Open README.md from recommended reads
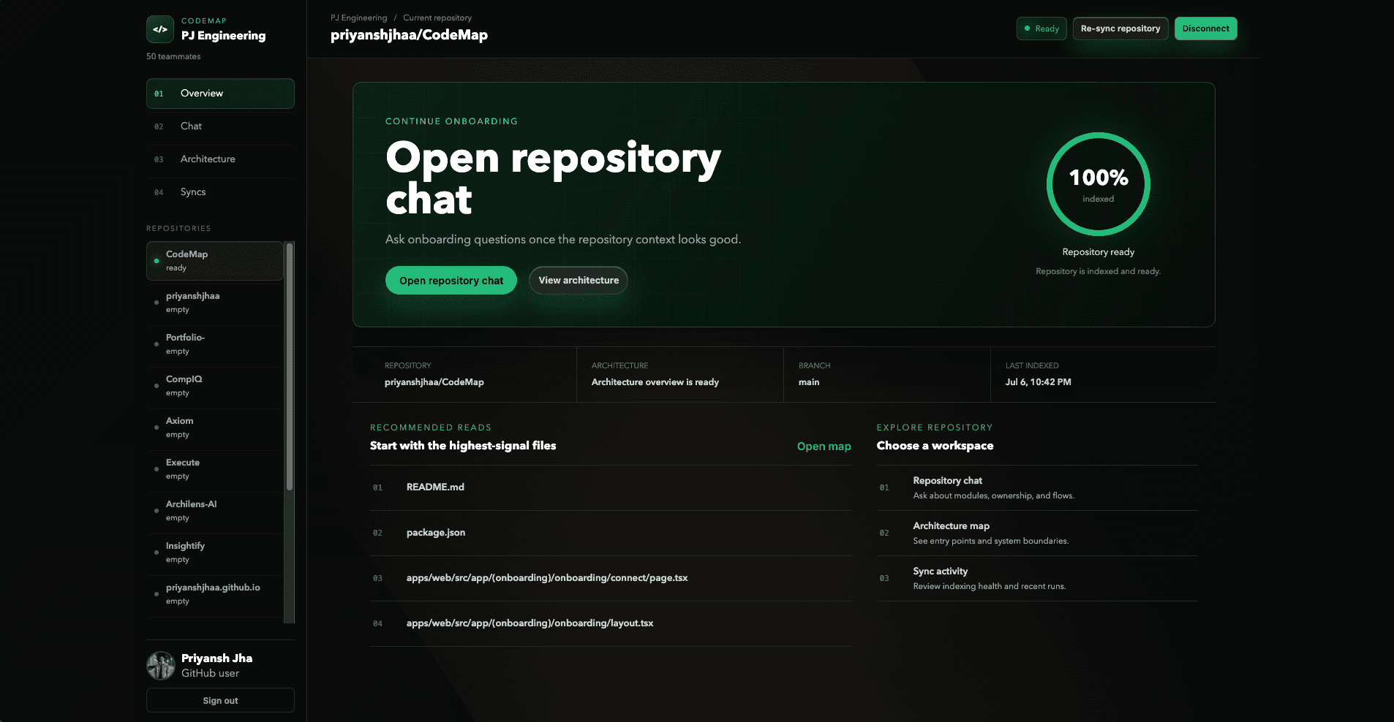The width and height of the screenshot is (1394, 722). pyautogui.click(x=611, y=487)
